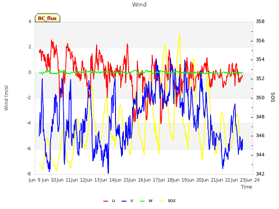Image resolution: width=279 pixels, height=209 pixels.
Task: Toggle the sos series in legend
Action: [167, 201]
